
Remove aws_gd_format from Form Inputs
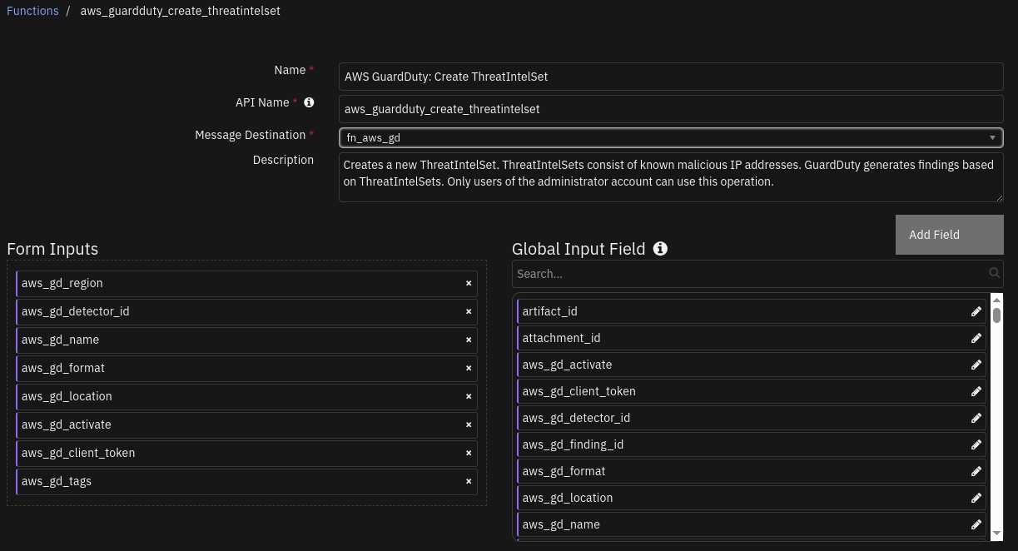tap(469, 368)
